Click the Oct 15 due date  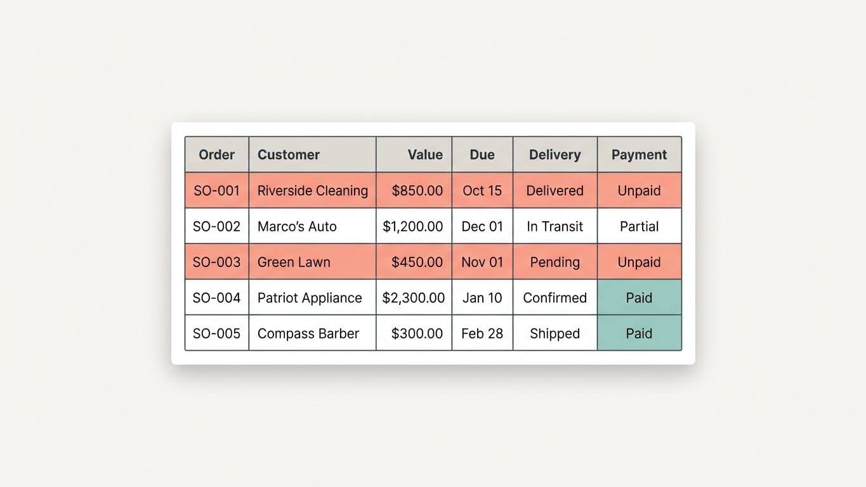tap(482, 190)
